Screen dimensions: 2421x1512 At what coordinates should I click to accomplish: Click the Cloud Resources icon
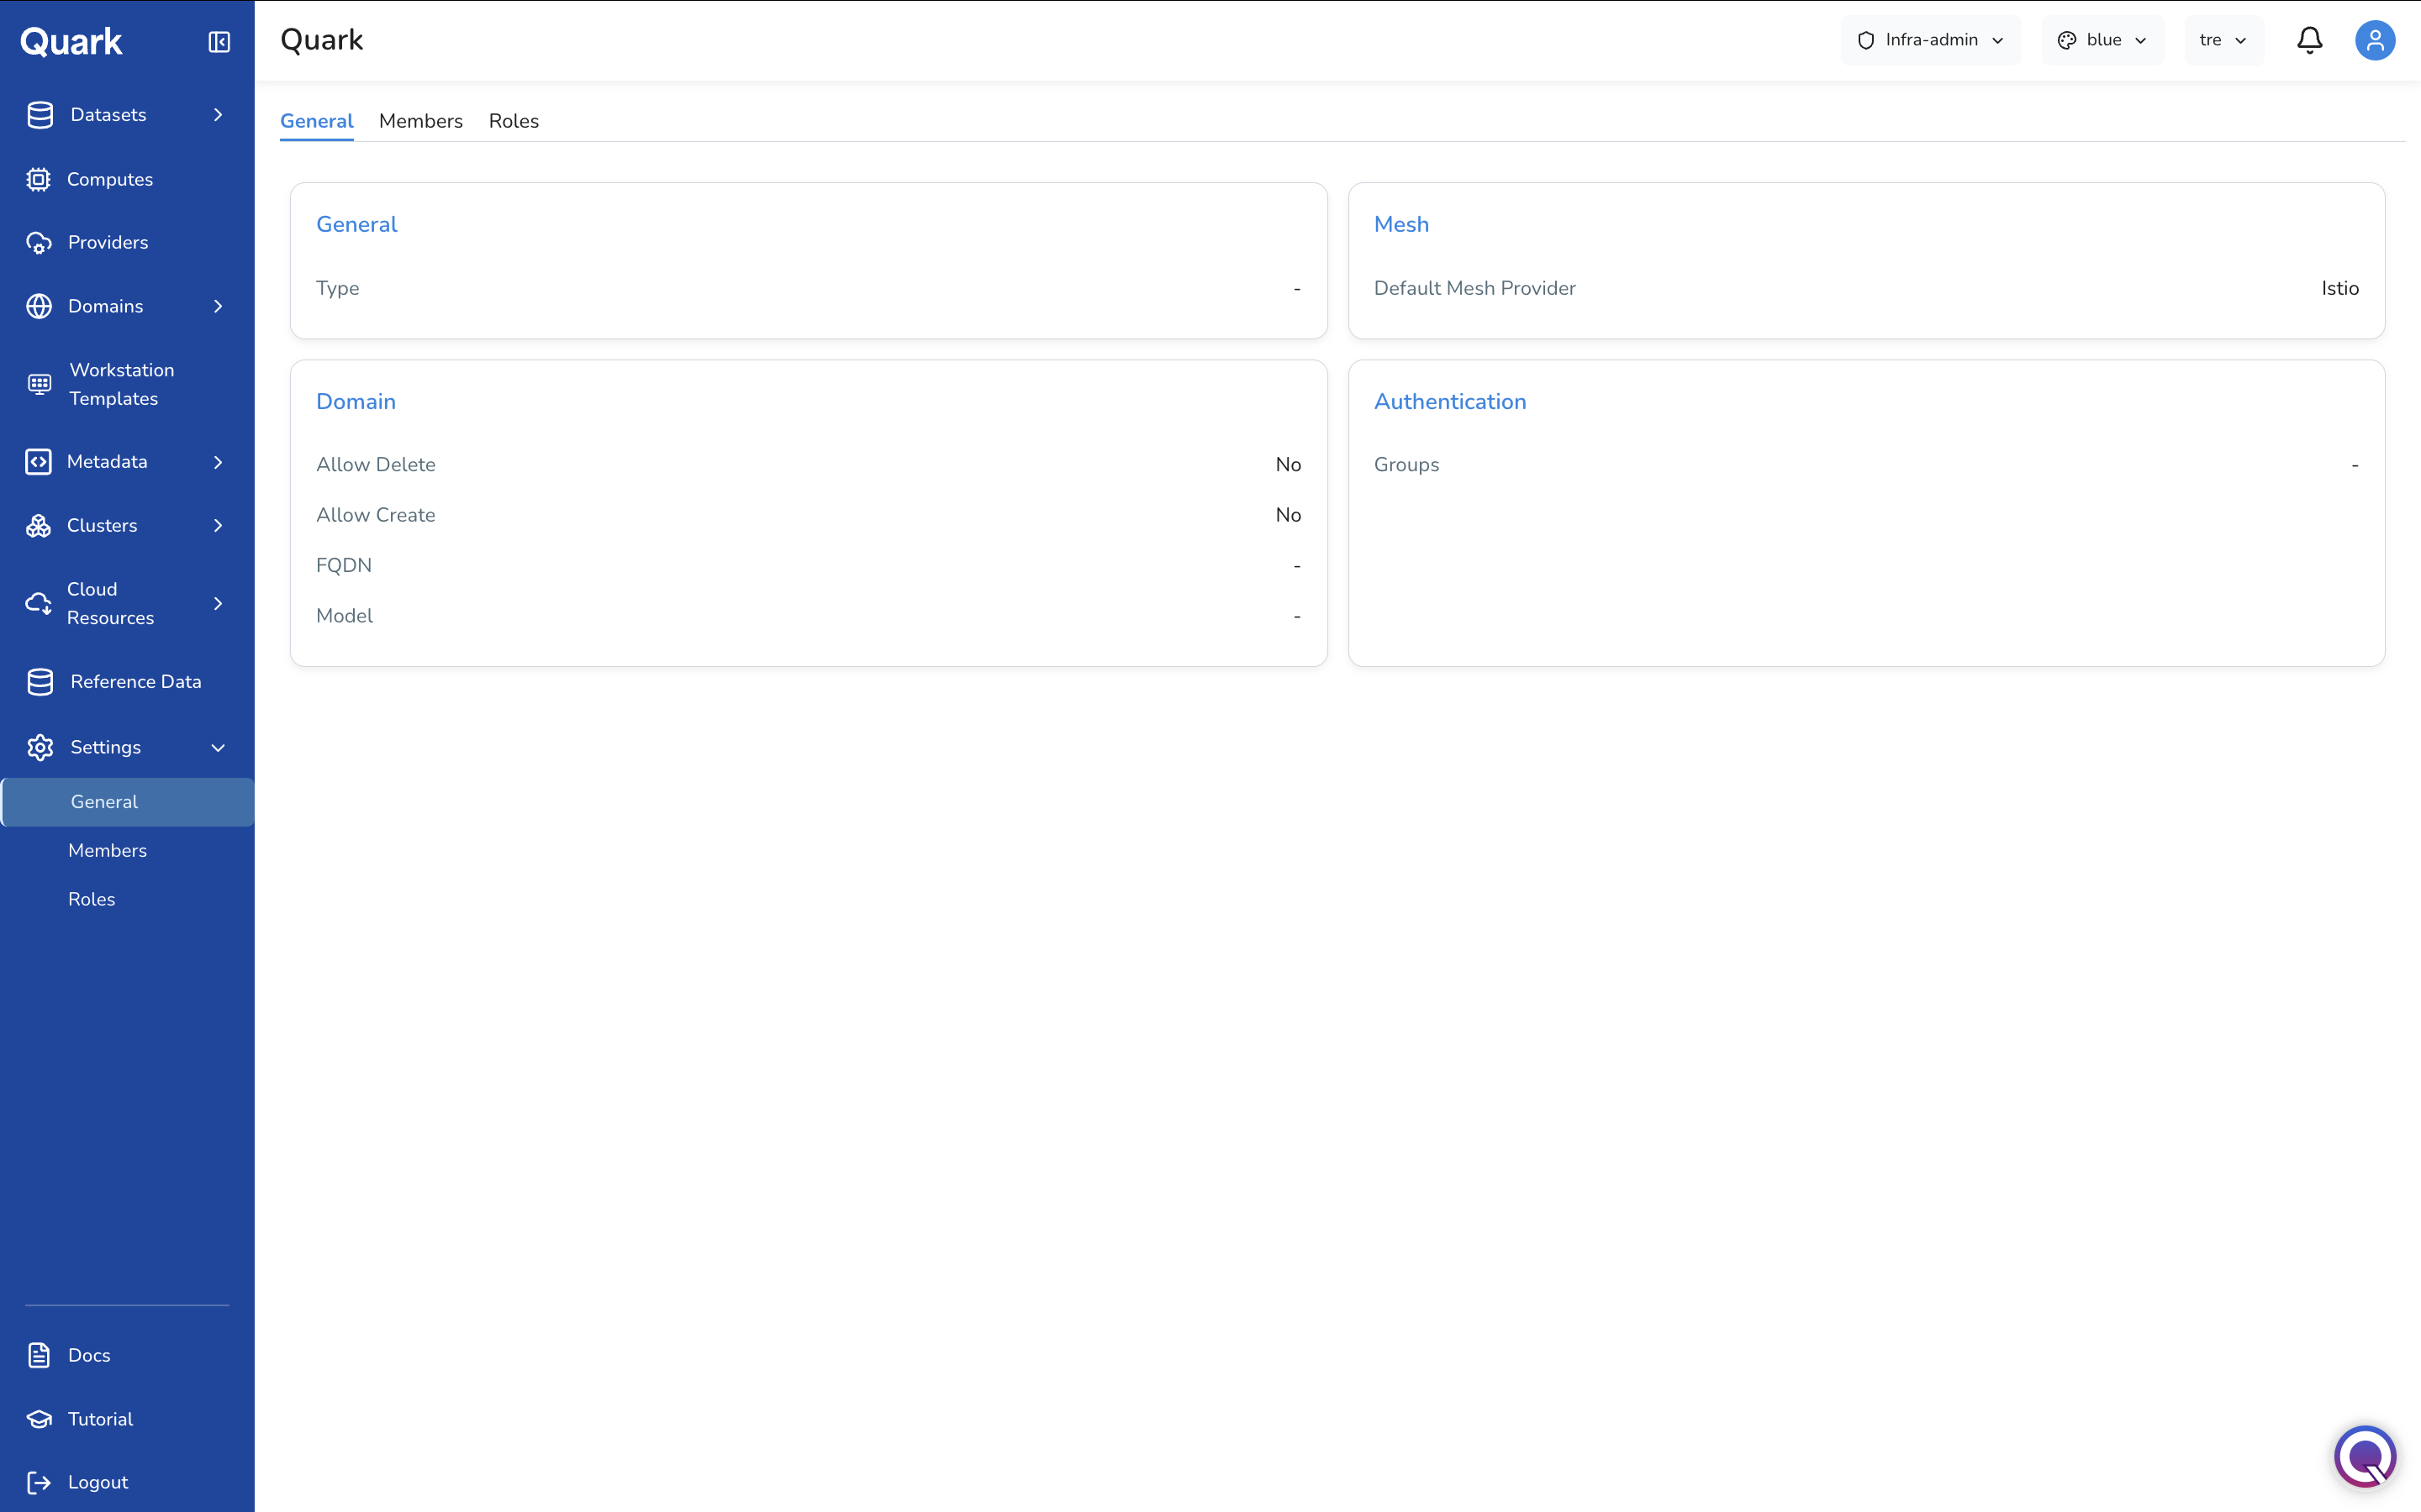tap(39, 603)
